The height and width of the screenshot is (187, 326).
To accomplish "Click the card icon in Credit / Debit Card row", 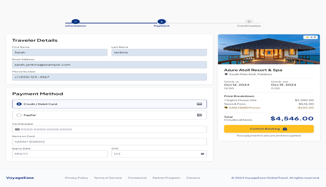I will coord(199,104).
